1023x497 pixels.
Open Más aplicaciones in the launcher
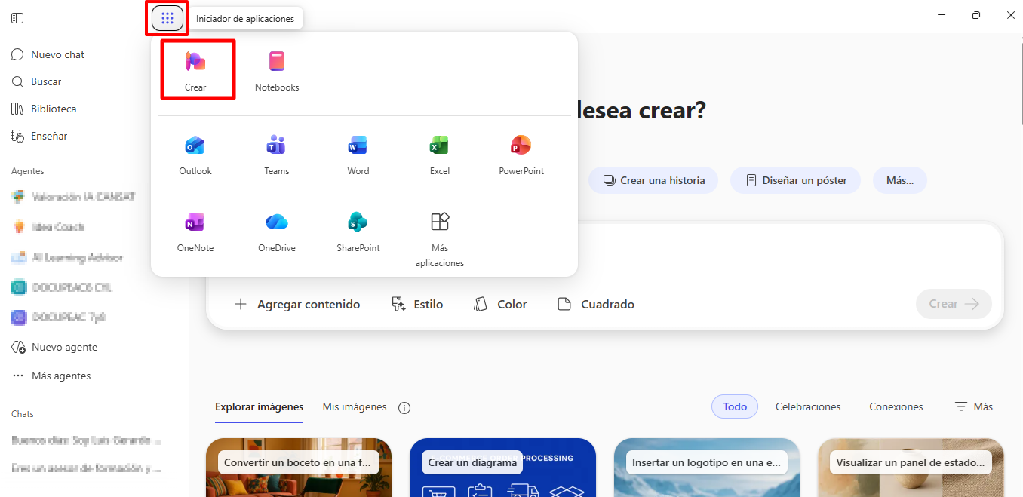(x=440, y=240)
